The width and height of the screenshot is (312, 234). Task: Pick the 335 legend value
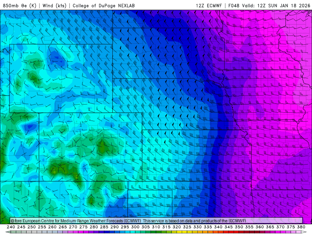point(208,227)
